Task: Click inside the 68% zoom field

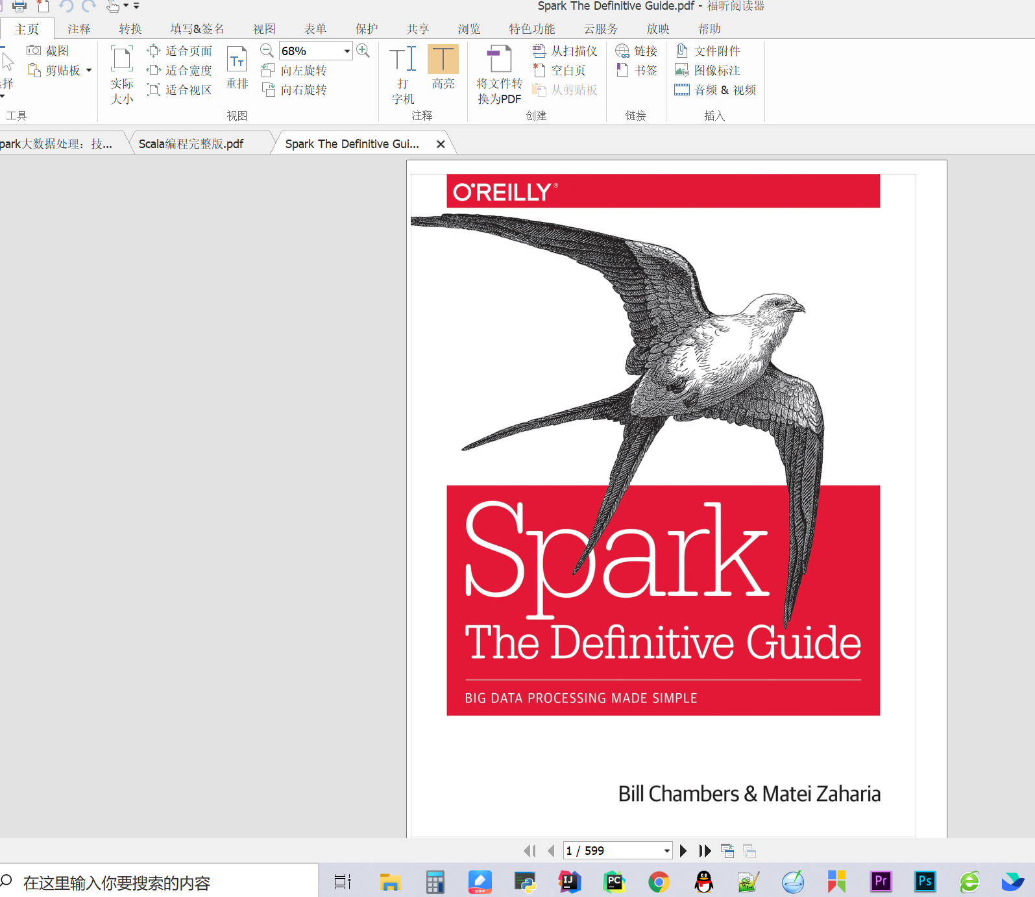Action: click(x=310, y=51)
